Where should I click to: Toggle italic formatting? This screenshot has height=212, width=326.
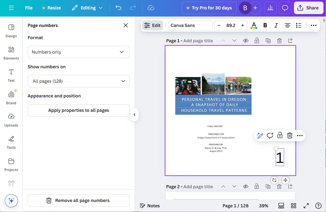[276, 25]
